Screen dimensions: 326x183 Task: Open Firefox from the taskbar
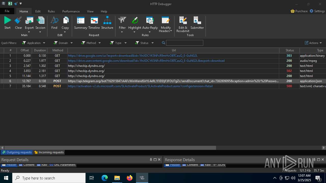(130, 178)
